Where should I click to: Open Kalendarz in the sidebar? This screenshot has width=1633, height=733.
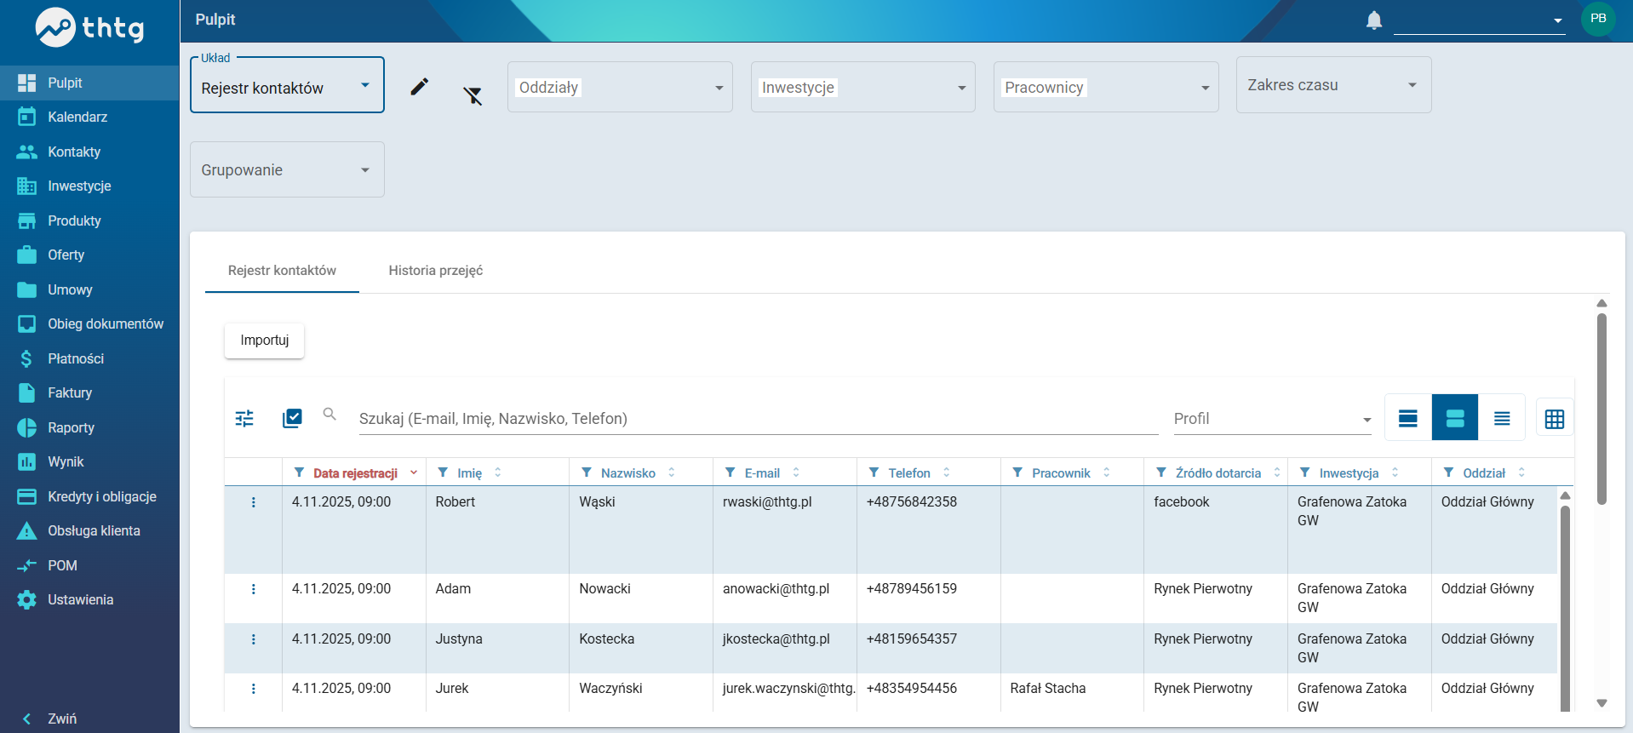(x=89, y=117)
